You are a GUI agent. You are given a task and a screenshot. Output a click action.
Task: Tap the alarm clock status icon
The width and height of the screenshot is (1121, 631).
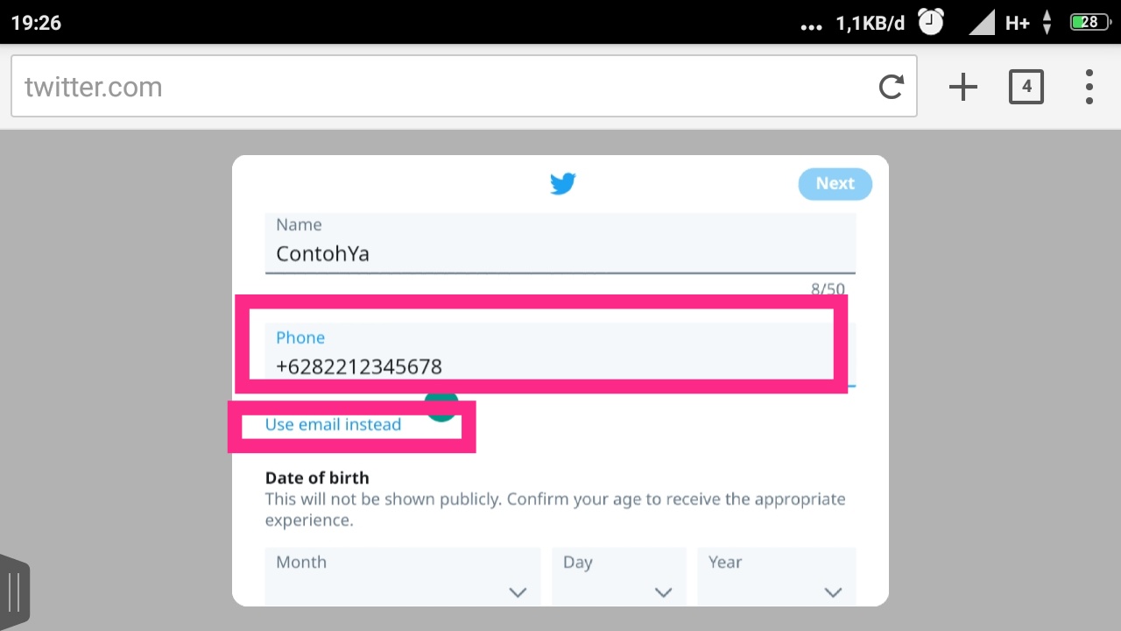(x=931, y=21)
